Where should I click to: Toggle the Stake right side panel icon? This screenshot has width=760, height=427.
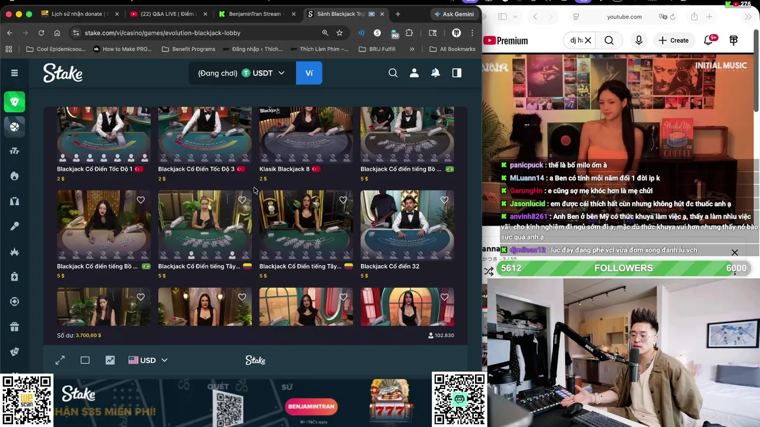[457, 73]
